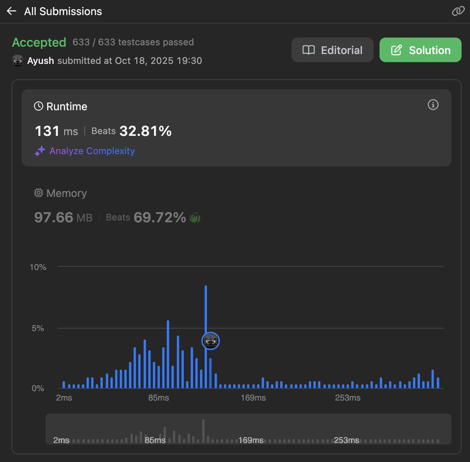Click the green Solution button
Viewport: 470px width, 462px height.
coord(420,50)
